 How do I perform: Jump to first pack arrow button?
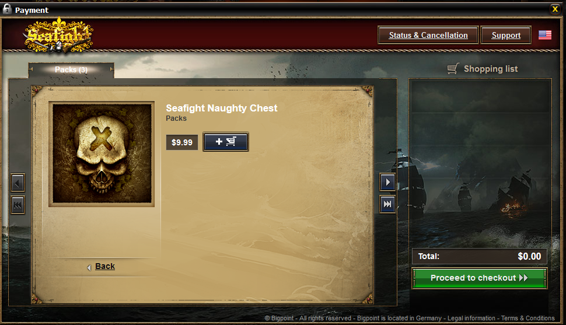pyautogui.click(x=18, y=205)
